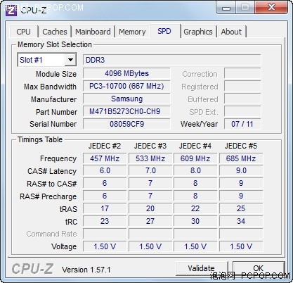Click the JEDEC #2 column header
293x283 pixels.
[x=105, y=146]
